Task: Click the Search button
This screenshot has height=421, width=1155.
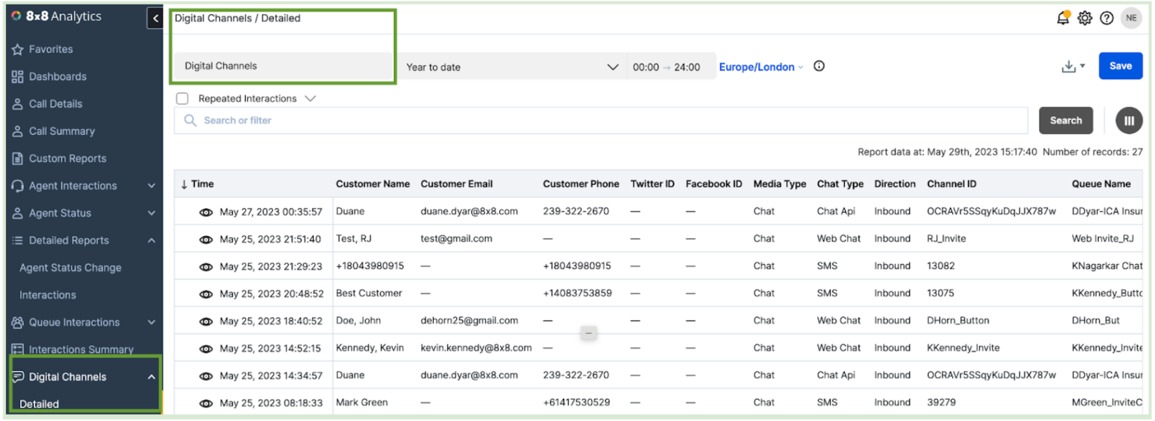Action: click(x=1066, y=121)
